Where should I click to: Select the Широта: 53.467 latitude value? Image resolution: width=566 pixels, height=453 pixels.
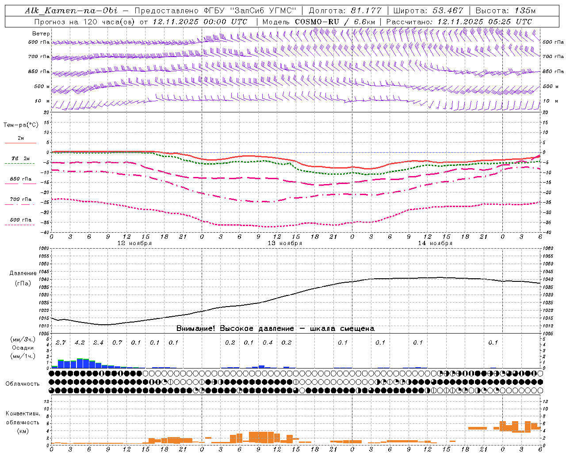428,11
